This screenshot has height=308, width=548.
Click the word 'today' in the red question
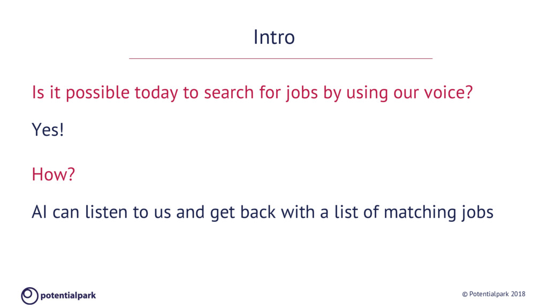click(156, 93)
